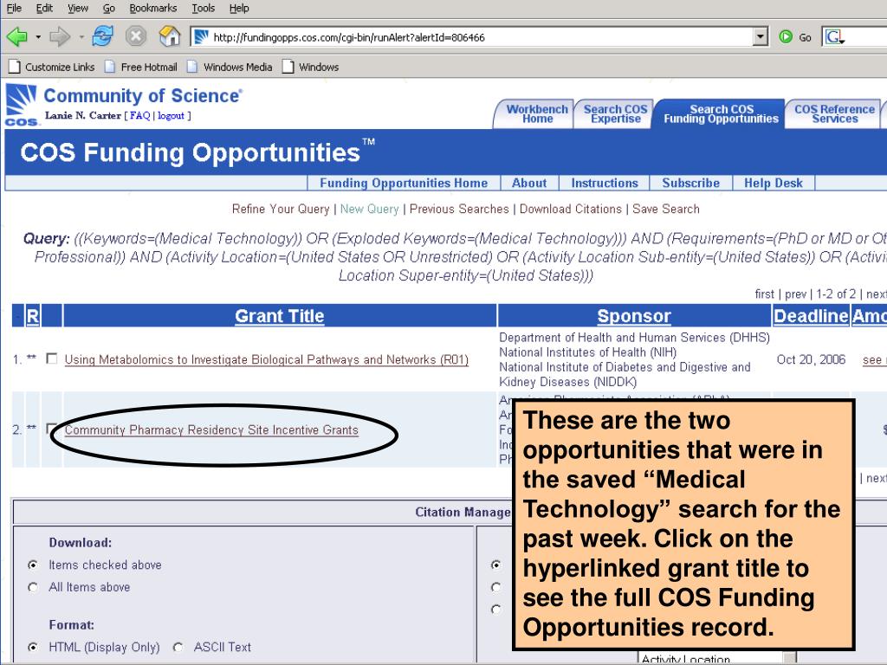Click the prev results page link
The image size is (887, 665).
(795, 294)
